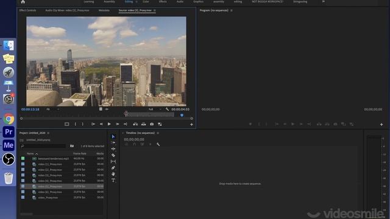Click Drag Video Only filmstrip icon
This screenshot has width=390, height=219.
tap(101, 109)
